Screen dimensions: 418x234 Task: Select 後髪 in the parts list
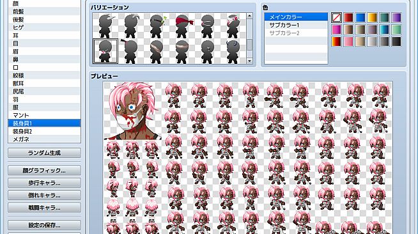point(44,19)
